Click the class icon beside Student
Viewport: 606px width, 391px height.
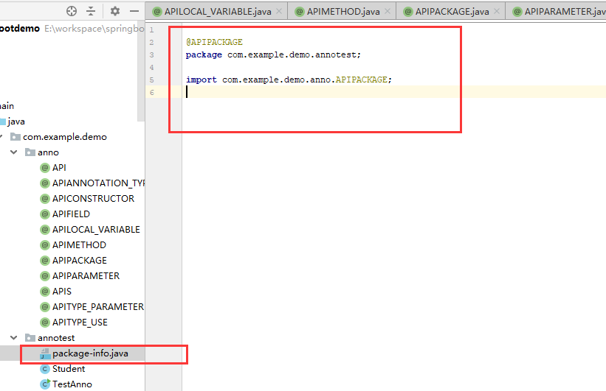click(45, 369)
